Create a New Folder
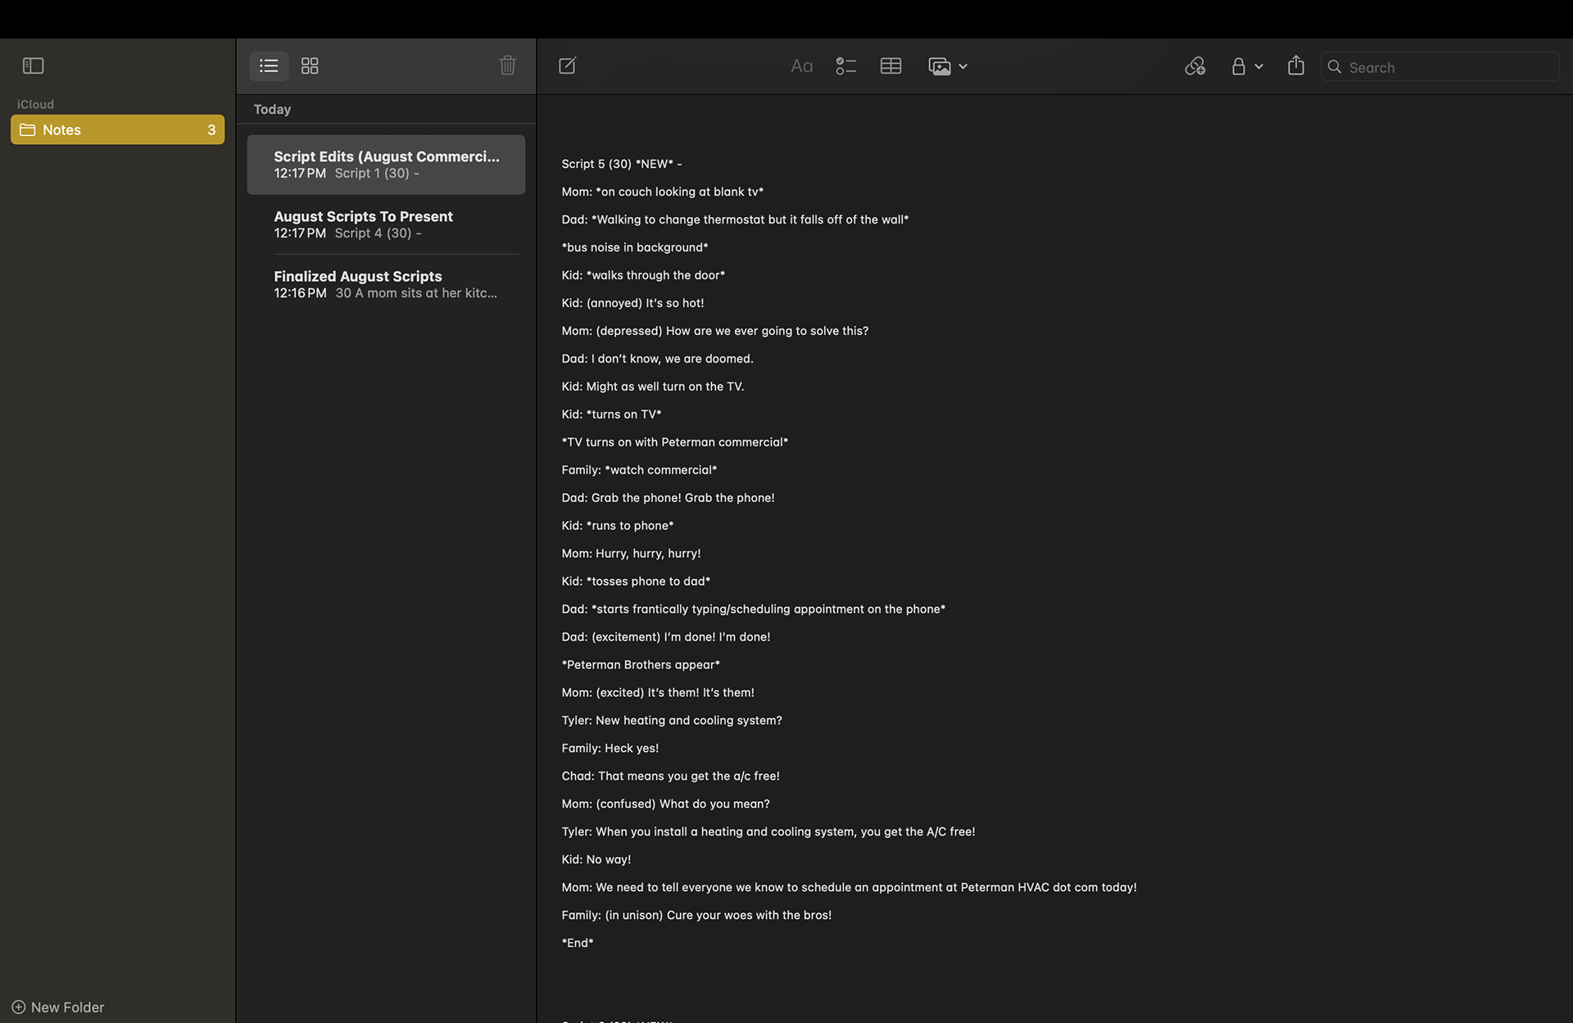The image size is (1573, 1023). click(x=58, y=1007)
